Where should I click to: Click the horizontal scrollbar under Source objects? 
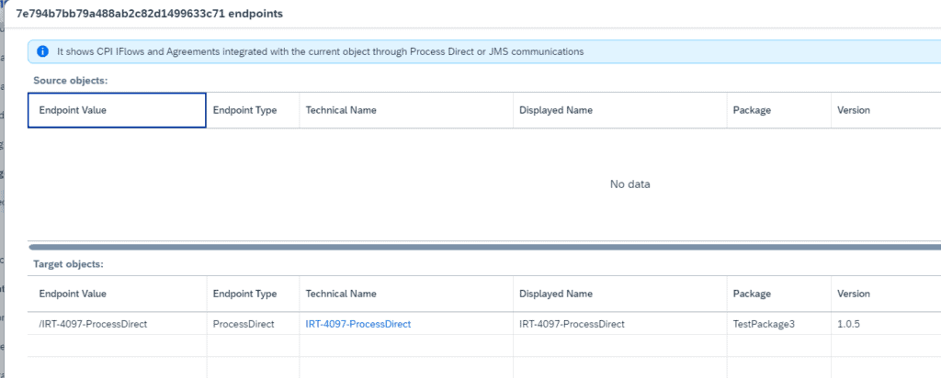coord(484,247)
